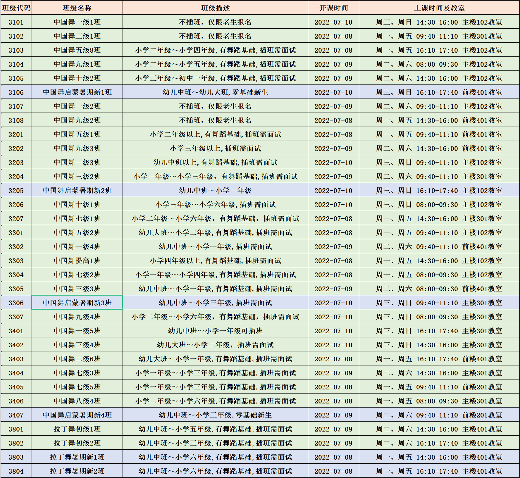
Task: Select the 开课时间 header cell
Action: (x=333, y=8)
